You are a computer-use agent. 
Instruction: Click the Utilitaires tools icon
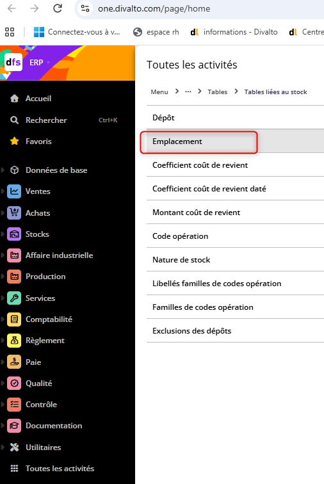pyautogui.click(x=14, y=448)
